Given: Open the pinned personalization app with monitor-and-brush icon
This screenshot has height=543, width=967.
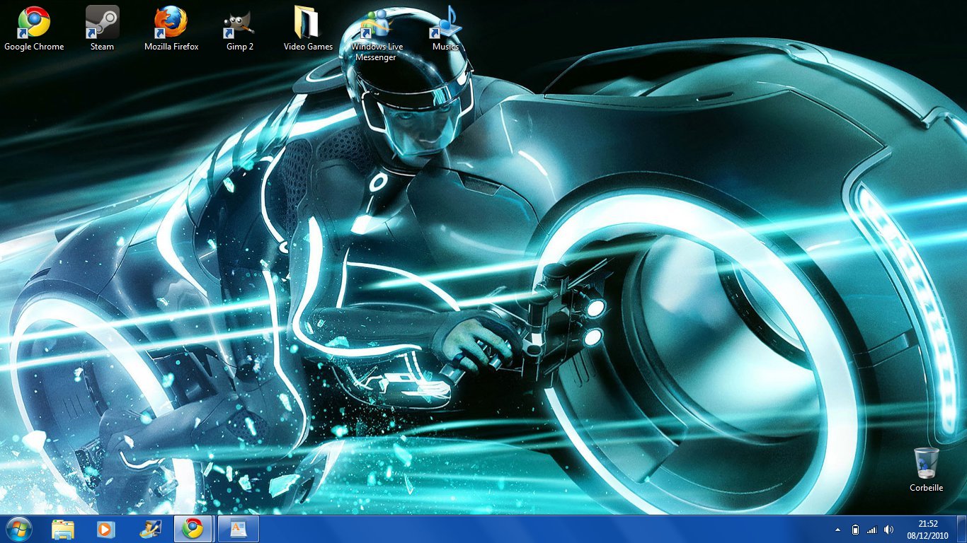Looking at the screenshot, I should [150, 529].
